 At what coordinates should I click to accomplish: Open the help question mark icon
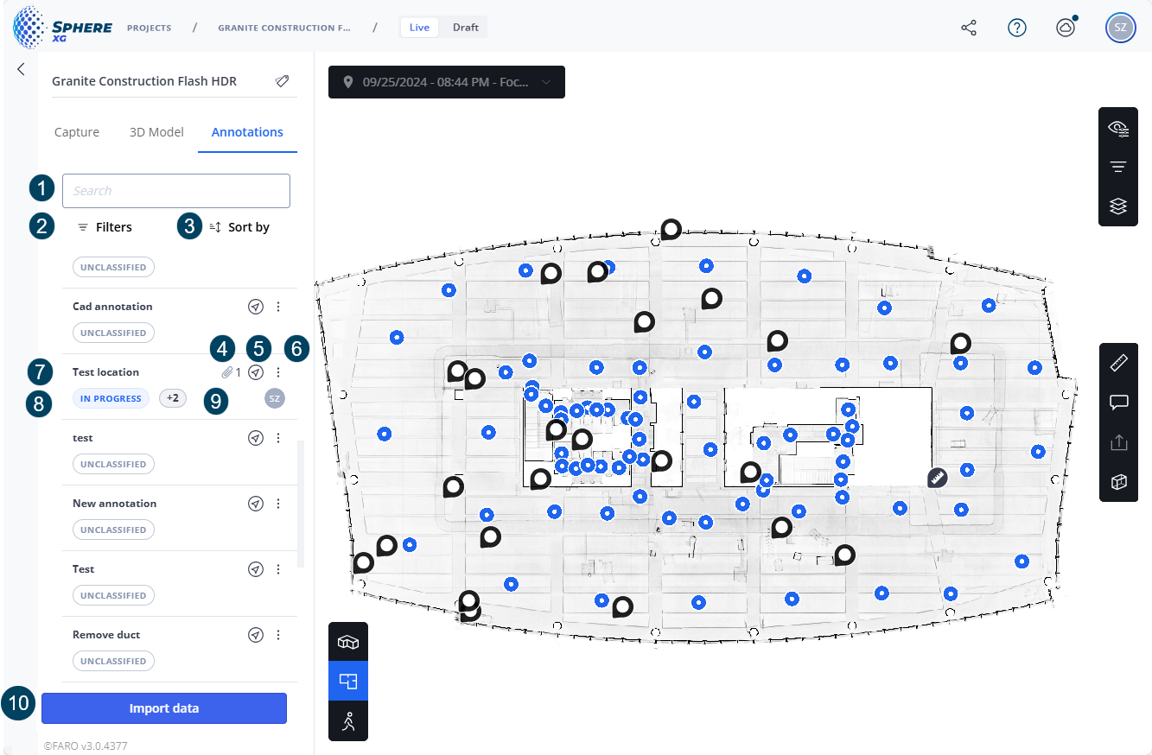point(1017,28)
